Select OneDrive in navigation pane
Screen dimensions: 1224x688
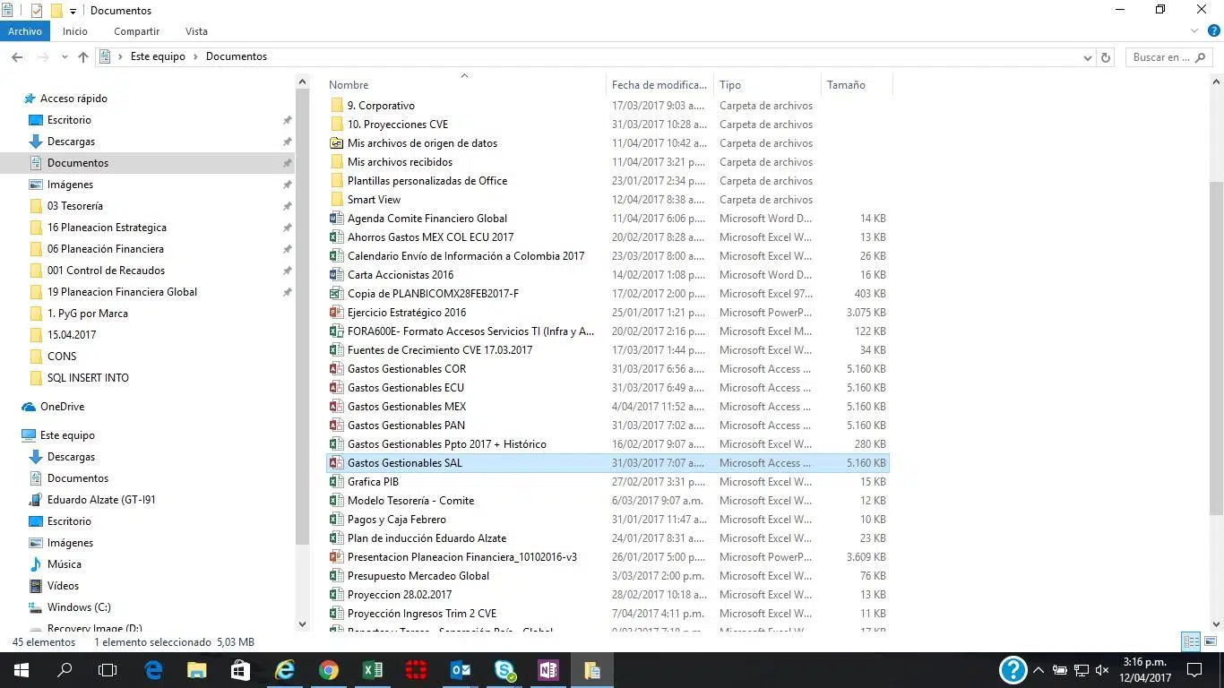tap(62, 407)
